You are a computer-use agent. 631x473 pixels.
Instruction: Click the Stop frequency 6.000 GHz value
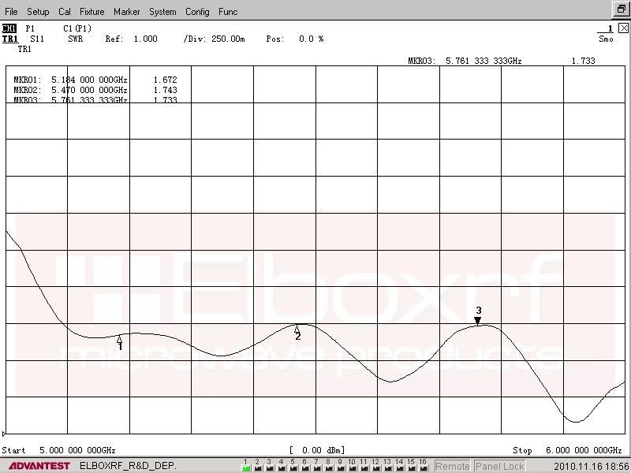(x=584, y=450)
